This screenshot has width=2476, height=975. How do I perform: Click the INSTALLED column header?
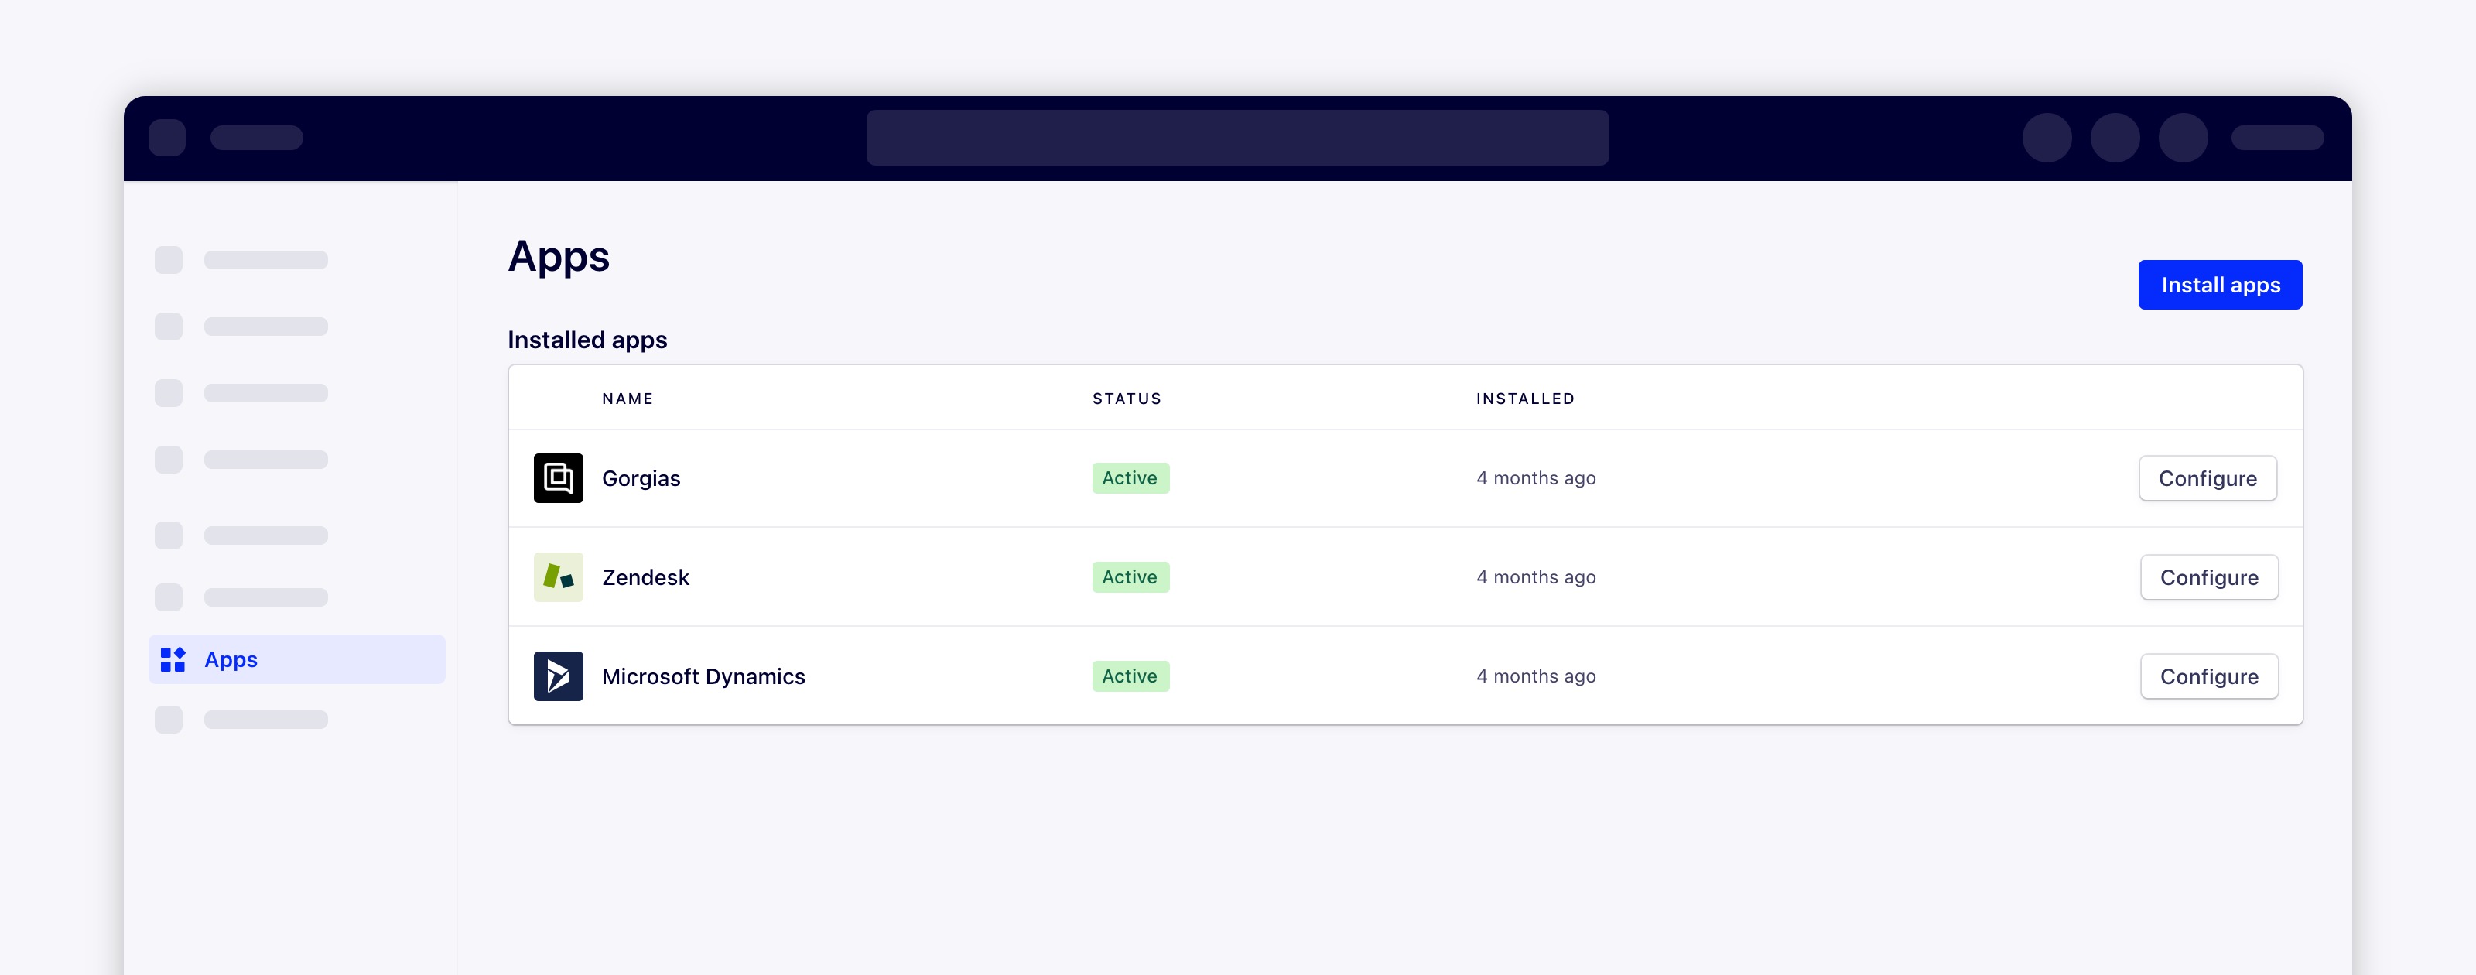[x=1525, y=398]
